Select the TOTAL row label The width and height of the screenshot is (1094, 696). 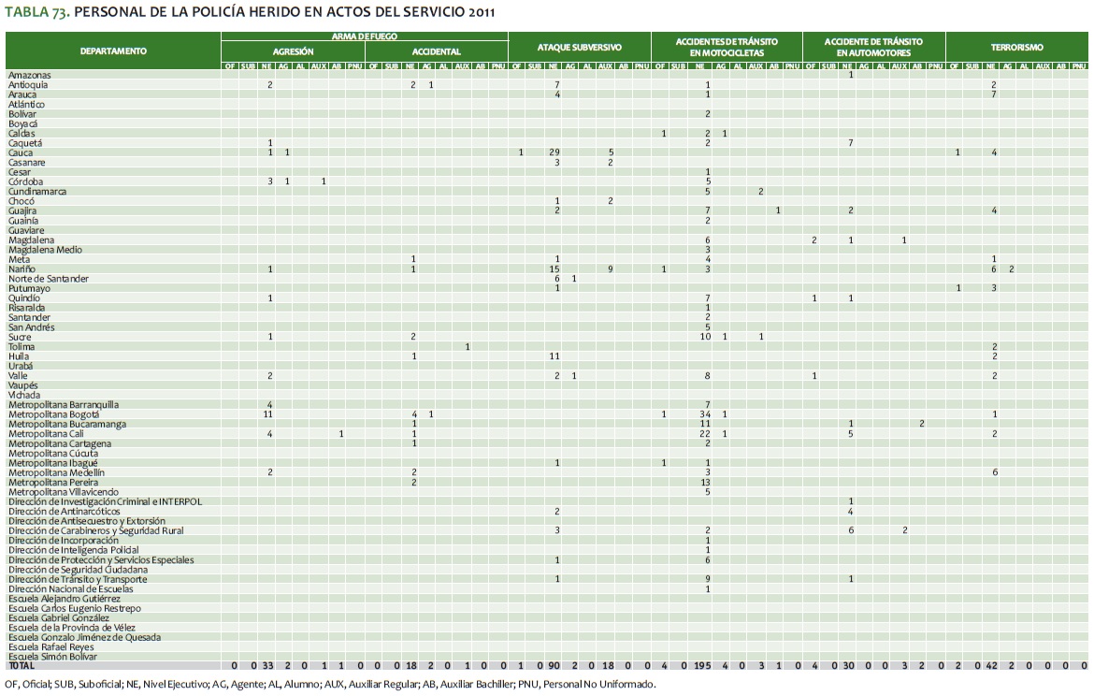20,666
